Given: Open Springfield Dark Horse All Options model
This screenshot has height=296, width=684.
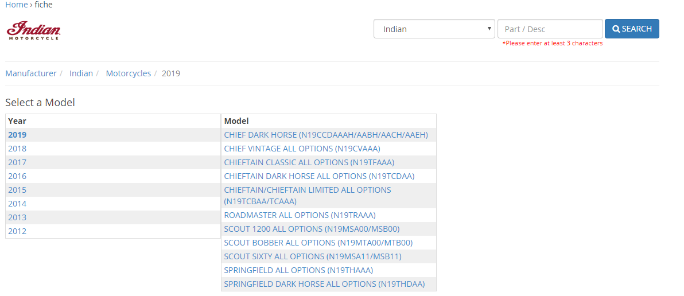Looking at the screenshot, I should (324, 284).
